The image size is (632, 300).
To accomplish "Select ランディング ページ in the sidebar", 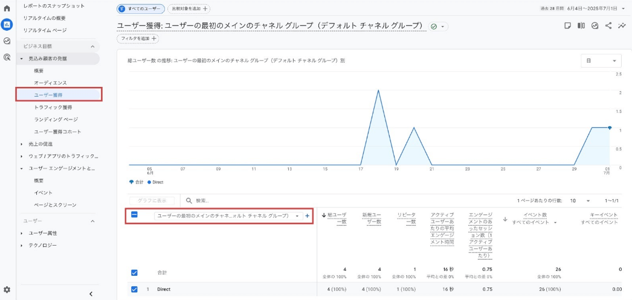I will (x=56, y=120).
